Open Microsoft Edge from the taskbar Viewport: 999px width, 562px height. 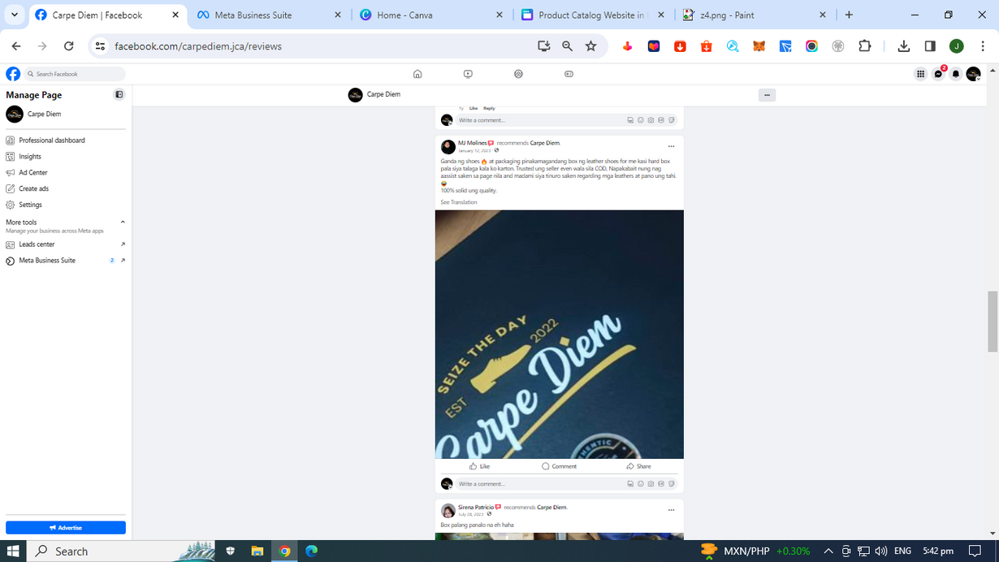tap(311, 551)
